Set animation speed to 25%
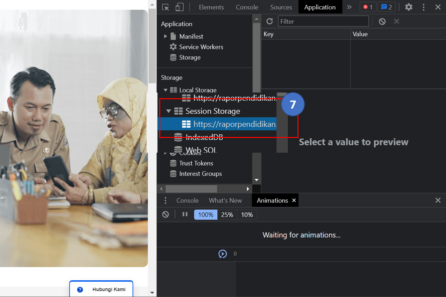This screenshot has width=446, height=297. pyautogui.click(x=227, y=215)
